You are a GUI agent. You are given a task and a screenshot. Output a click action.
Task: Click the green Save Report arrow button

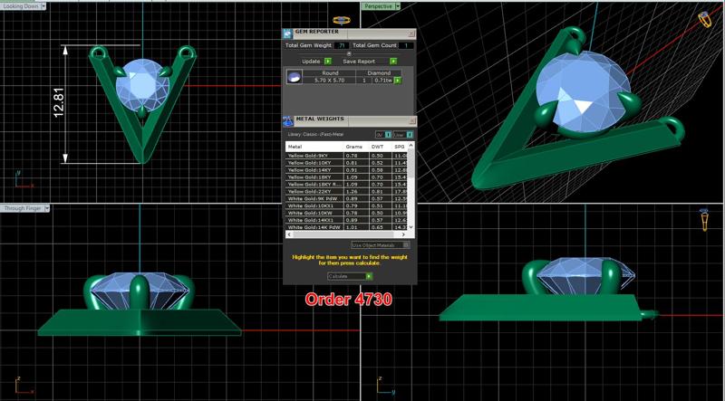(393, 62)
